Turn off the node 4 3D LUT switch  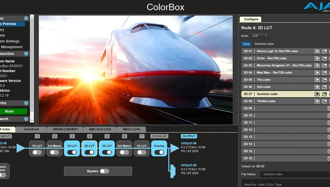90,153
